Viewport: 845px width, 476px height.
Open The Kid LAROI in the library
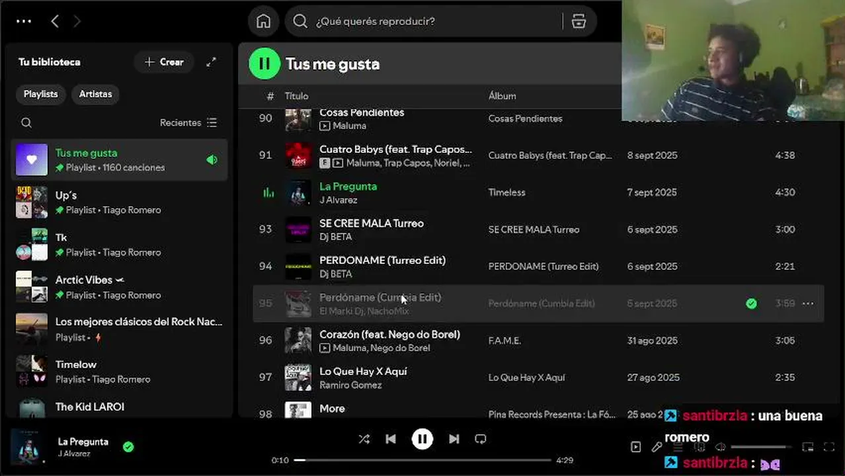[119, 407]
